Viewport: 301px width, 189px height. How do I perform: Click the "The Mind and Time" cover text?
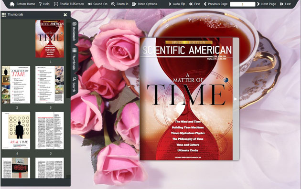[x=188, y=122]
